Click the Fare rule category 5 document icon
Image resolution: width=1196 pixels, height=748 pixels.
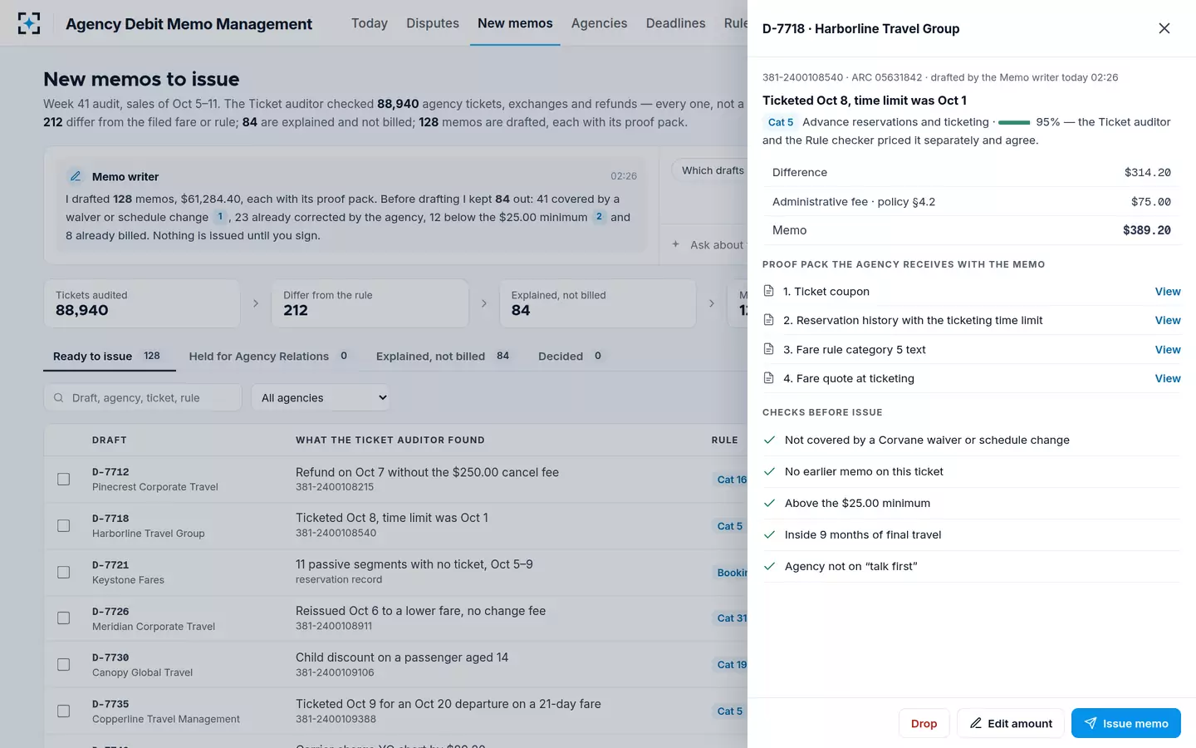coord(769,349)
